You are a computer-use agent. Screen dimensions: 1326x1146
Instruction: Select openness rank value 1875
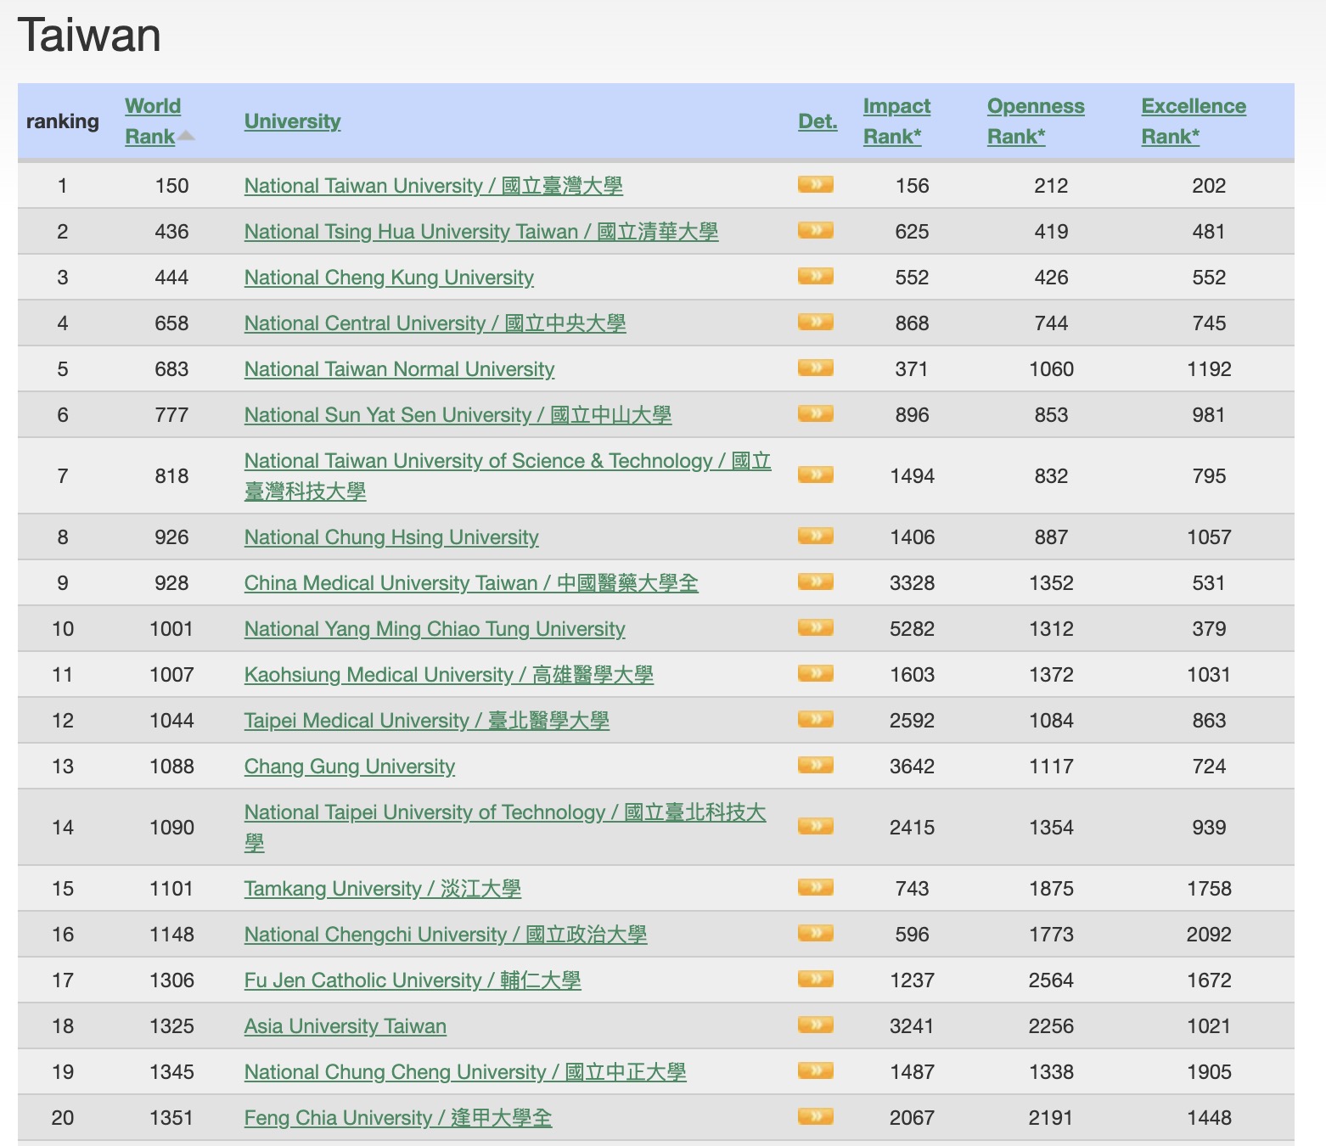click(1051, 889)
